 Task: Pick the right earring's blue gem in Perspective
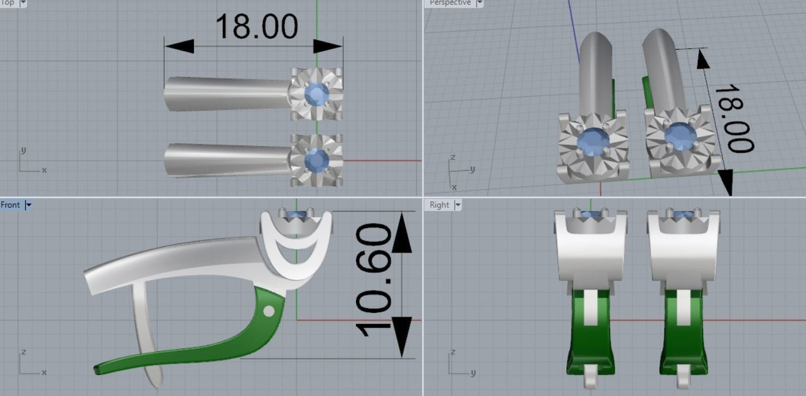[x=680, y=136]
